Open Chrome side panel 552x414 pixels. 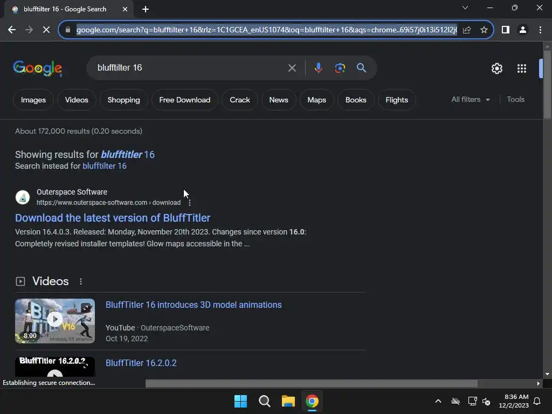506,30
